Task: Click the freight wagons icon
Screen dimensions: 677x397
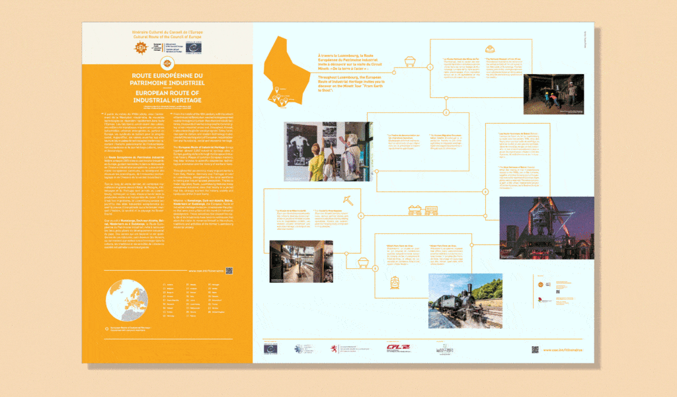Action: 423,210
